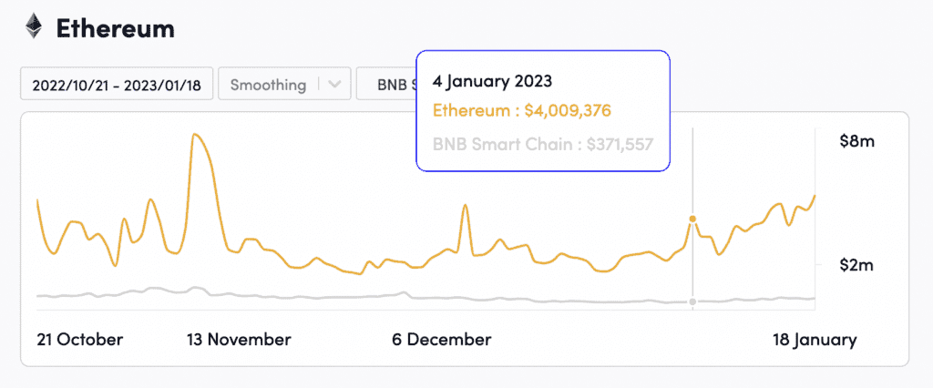Click the 21 October axis label
The width and height of the screenshot is (933, 388).
[79, 340]
